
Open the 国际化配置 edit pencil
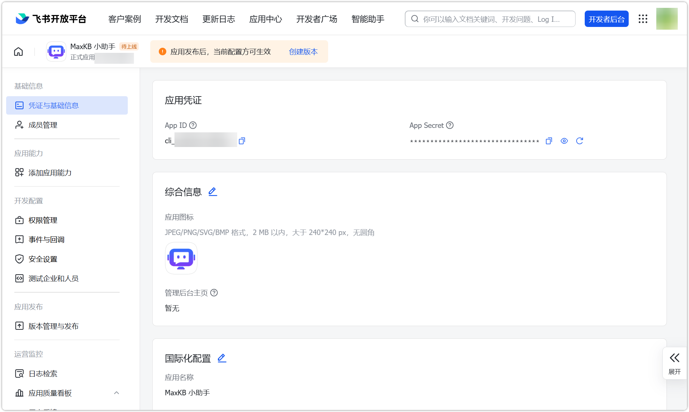point(222,358)
